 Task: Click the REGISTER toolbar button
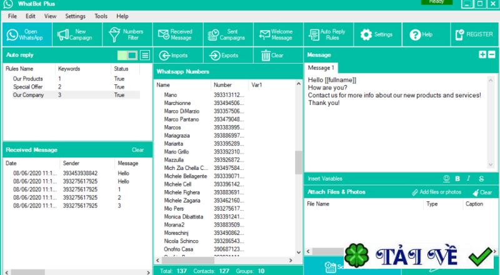(x=475, y=34)
